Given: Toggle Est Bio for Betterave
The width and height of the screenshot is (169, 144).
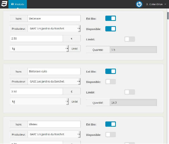Looking at the screenshot, I should click(111, 18).
